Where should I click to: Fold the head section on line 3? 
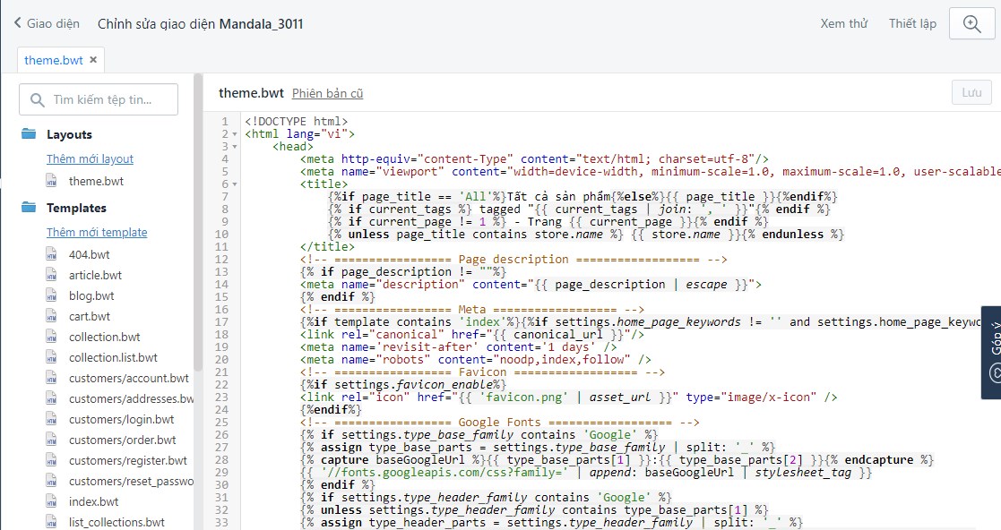236,147
